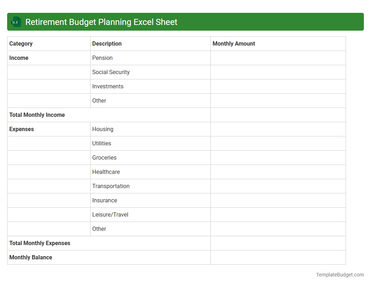Click the Housing description cell
The image size is (371, 285).
click(103, 129)
